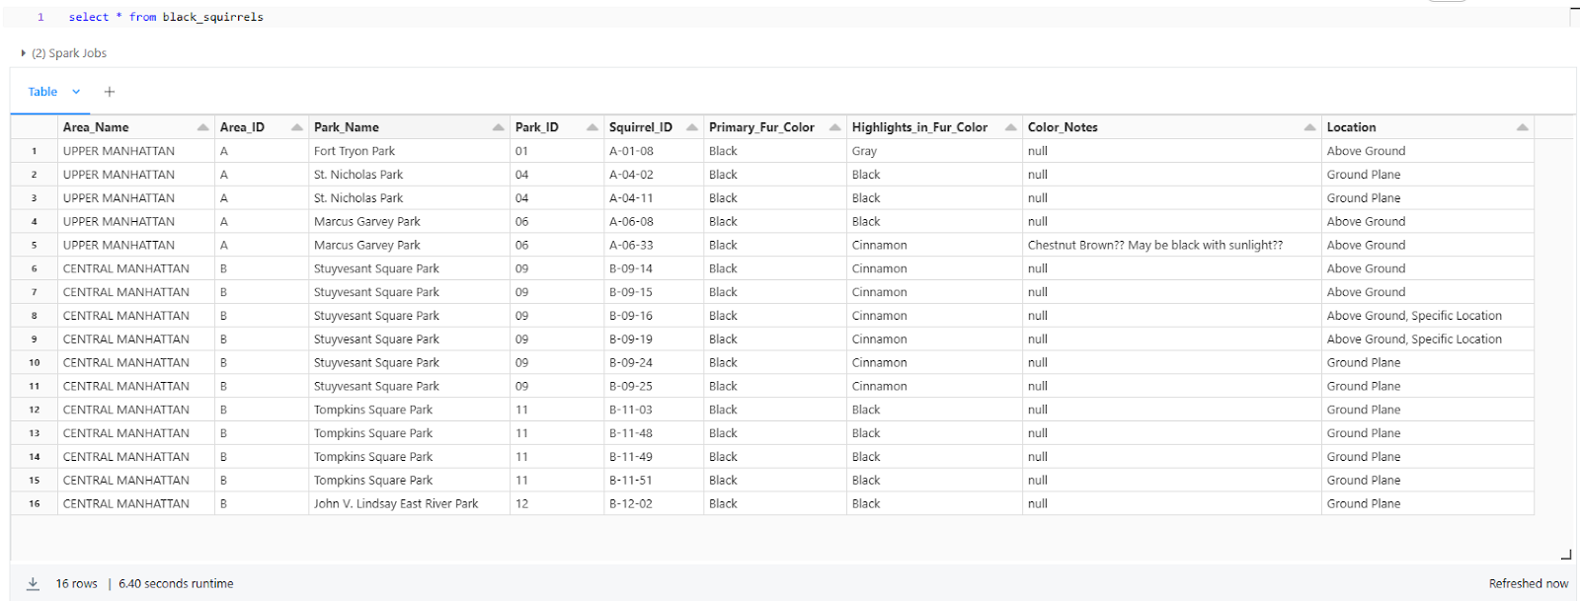Viewport: 1580px width, 601px height.
Task: Click row number 16 in the table
Action: click(x=35, y=503)
